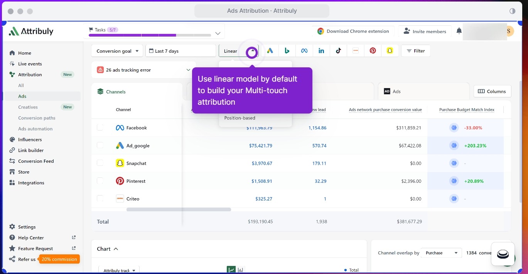This screenshot has height=274, width=528.
Task: Open Conversion paths in the sidebar
Action: [37, 118]
